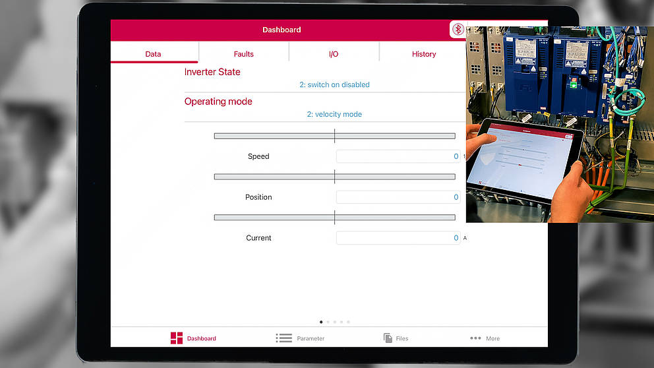654x368 pixels.
Task: Tap the Operating mode heading
Action: pyautogui.click(x=218, y=102)
